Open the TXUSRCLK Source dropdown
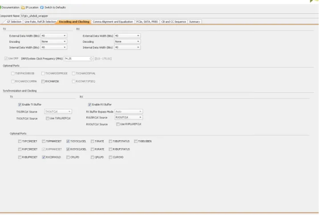Image resolution: width=319 pixels, height=215 pixels. point(58,112)
